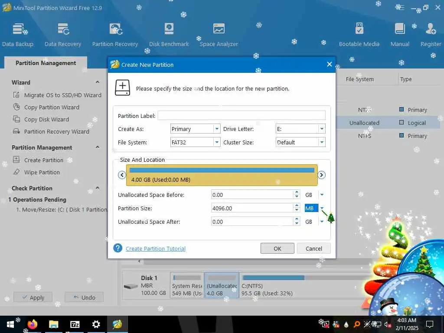
Task: Open the Data Backup tool
Action: pyautogui.click(x=18, y=35)
